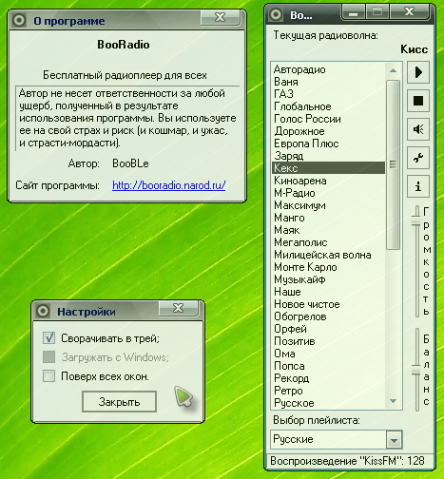Select the Наше station
This screenshot has height=479, width=444.
click(328, 292)
